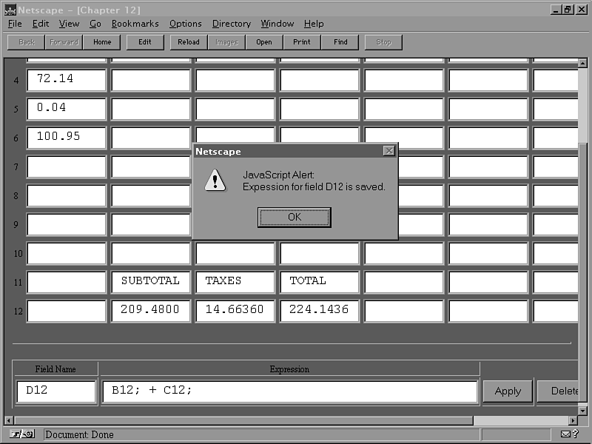Close the JavaScript alert dialog with X
Screen dimensions: 592x444
[388, 151]
